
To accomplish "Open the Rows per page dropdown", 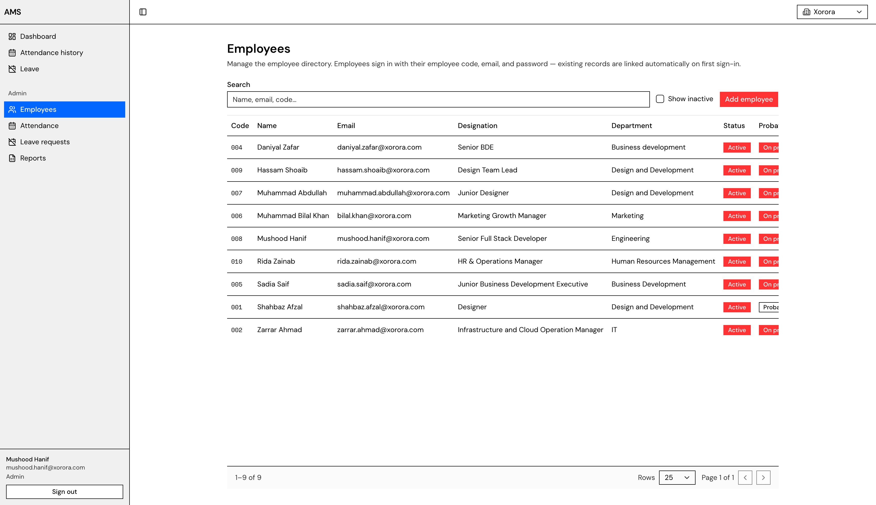I will point(677,478).
